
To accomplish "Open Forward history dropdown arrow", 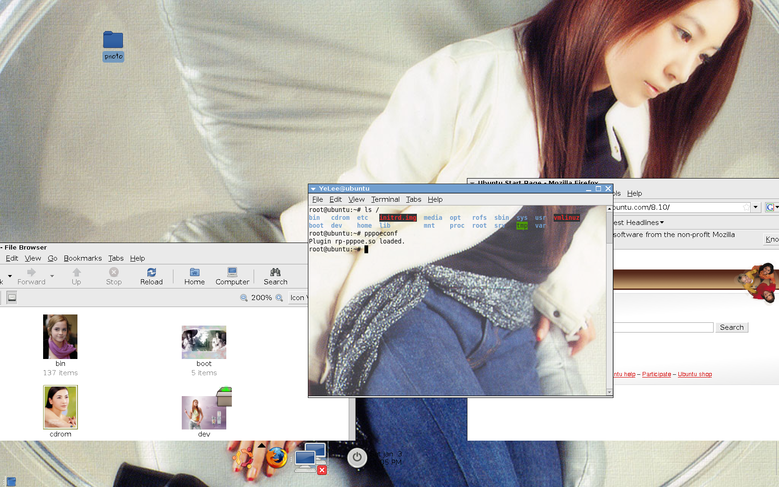I will [52, 276].
